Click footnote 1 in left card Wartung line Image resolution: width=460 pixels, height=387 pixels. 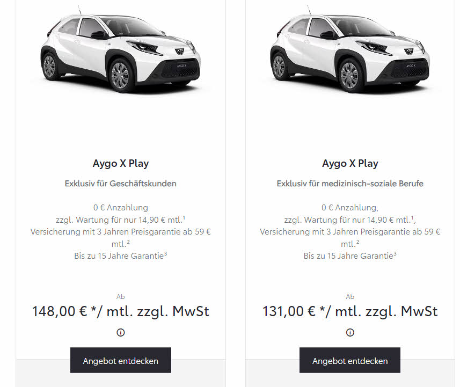pyautogui.click(x=184, y=218)
